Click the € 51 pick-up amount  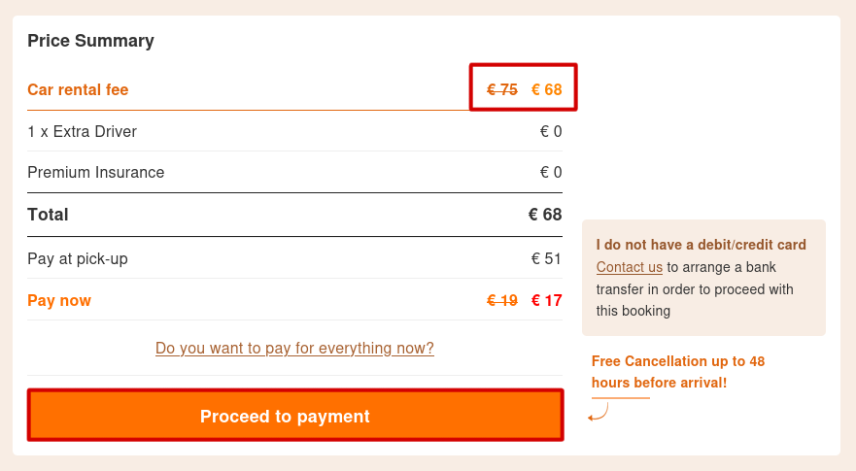(x=546, y=258)
